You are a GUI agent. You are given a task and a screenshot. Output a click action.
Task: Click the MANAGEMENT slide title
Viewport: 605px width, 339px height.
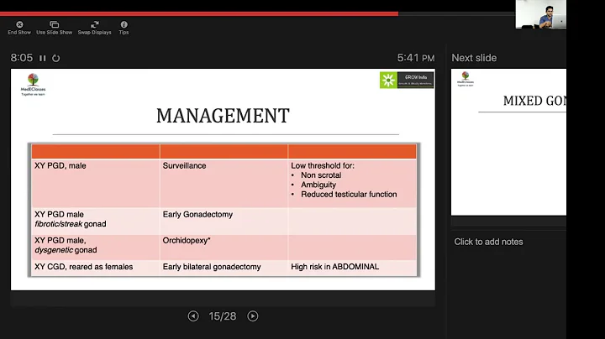click(x=223, y=116)
